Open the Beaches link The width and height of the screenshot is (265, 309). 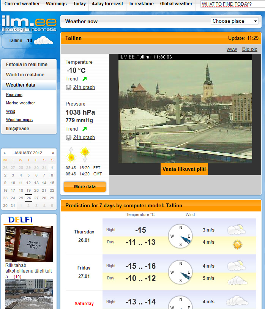14,95
